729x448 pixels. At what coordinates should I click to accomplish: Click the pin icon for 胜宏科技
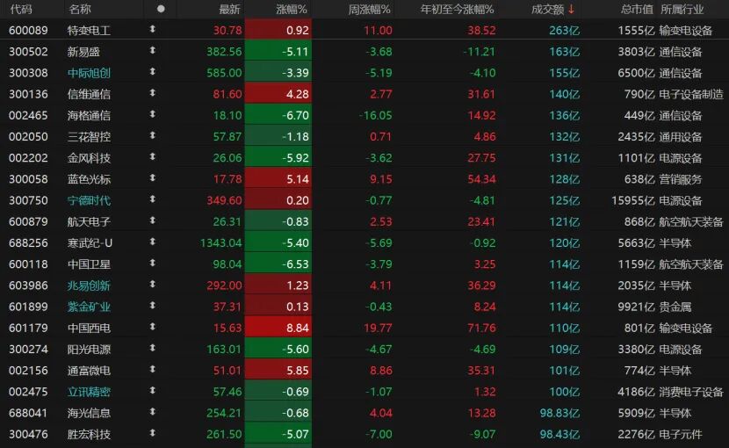click(x=152, y=433)
